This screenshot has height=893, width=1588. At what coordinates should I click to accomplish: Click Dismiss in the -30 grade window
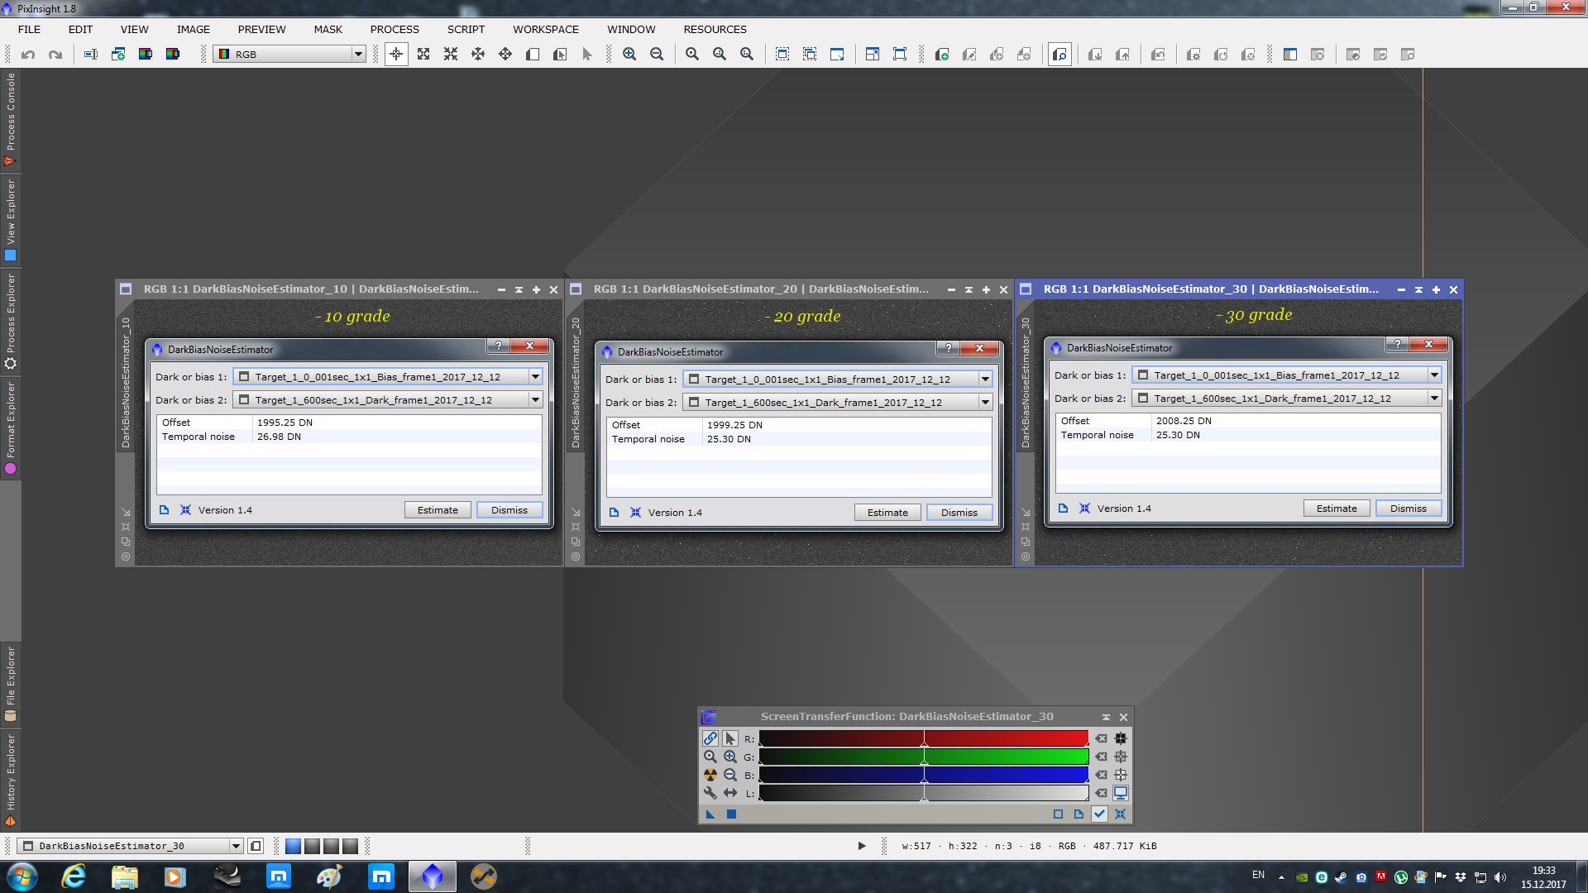(x=1409, y=509)
